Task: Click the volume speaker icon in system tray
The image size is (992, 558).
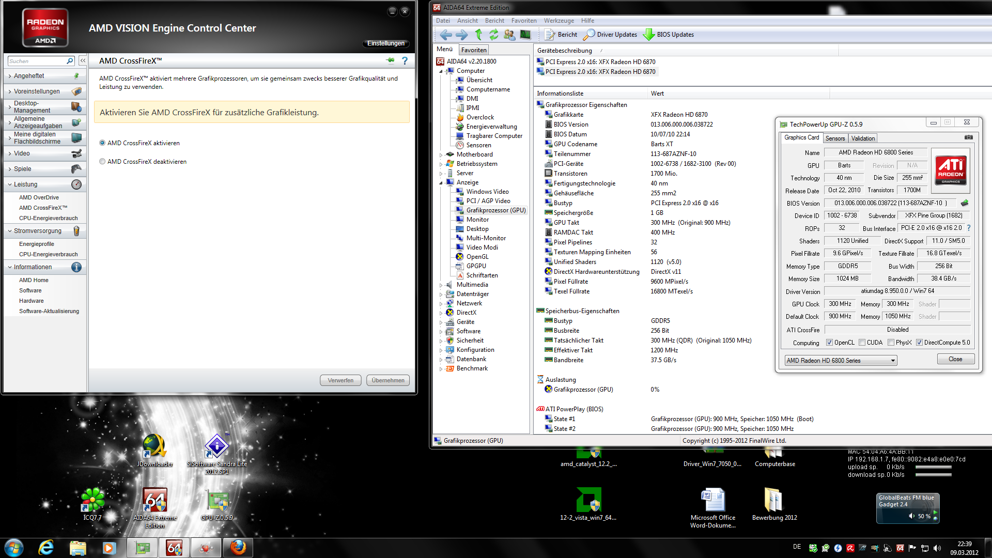Action: (937, 548)
